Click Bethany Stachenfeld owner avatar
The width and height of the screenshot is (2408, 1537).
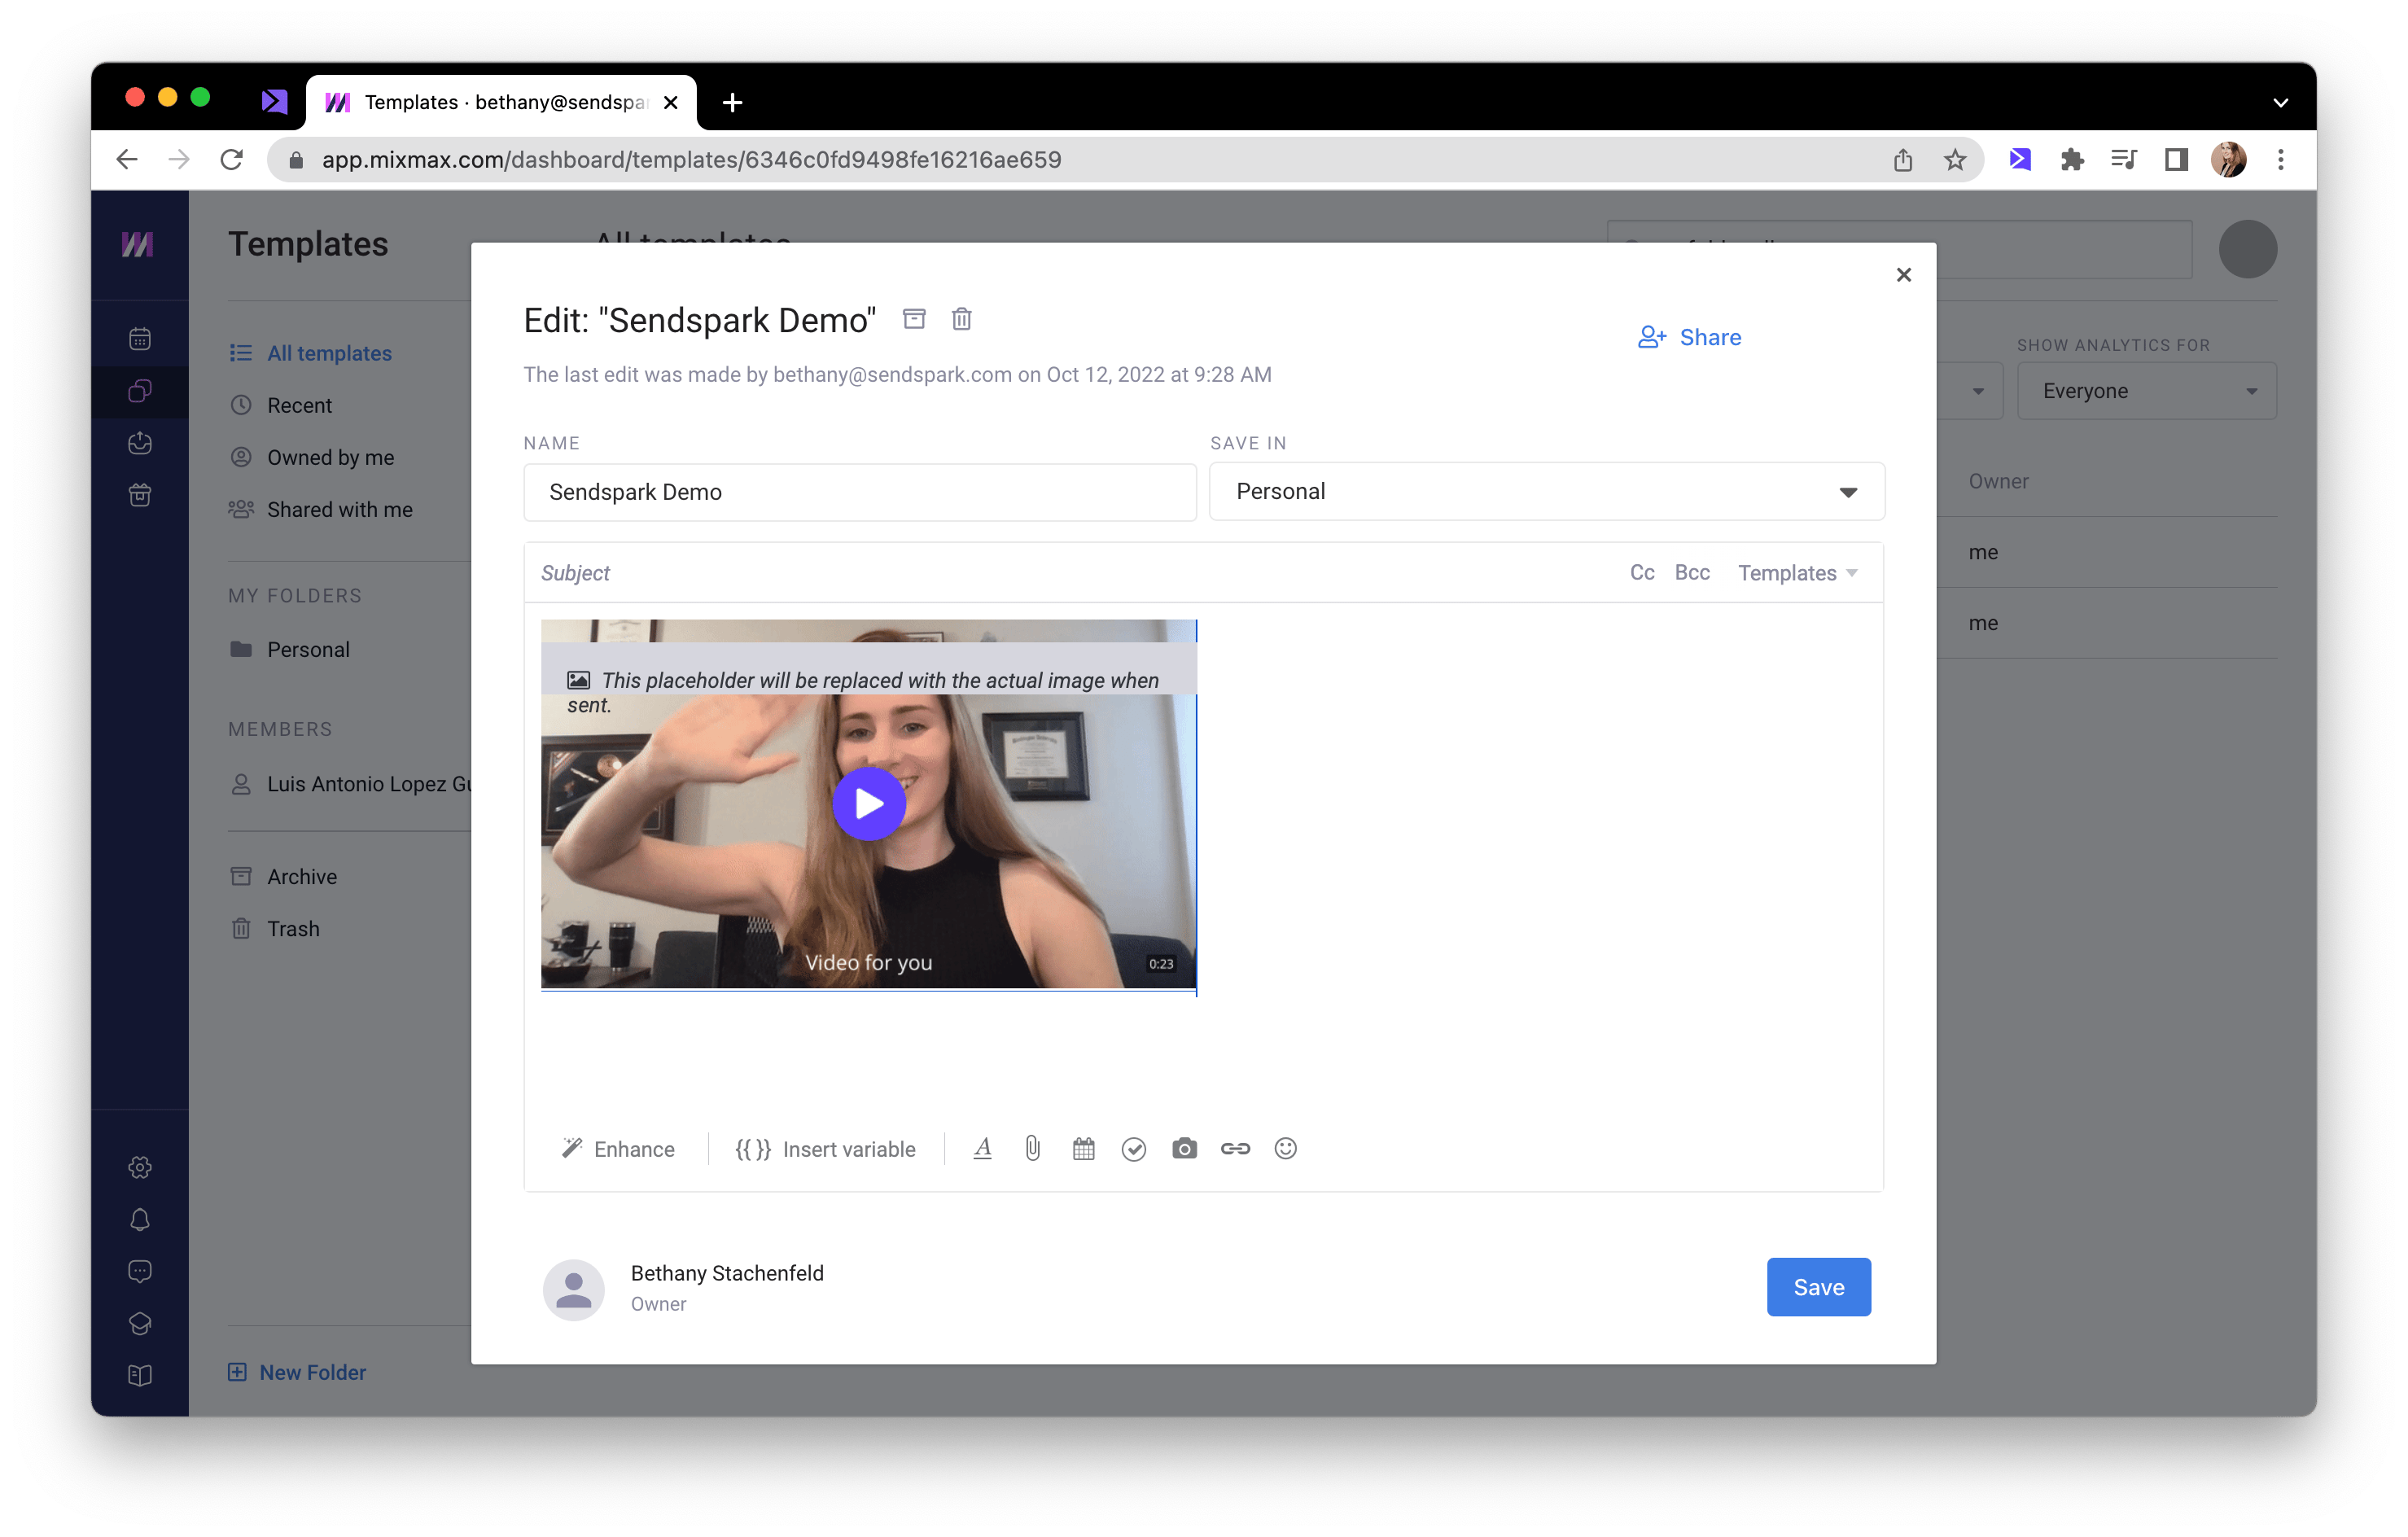click(573, 1289)
